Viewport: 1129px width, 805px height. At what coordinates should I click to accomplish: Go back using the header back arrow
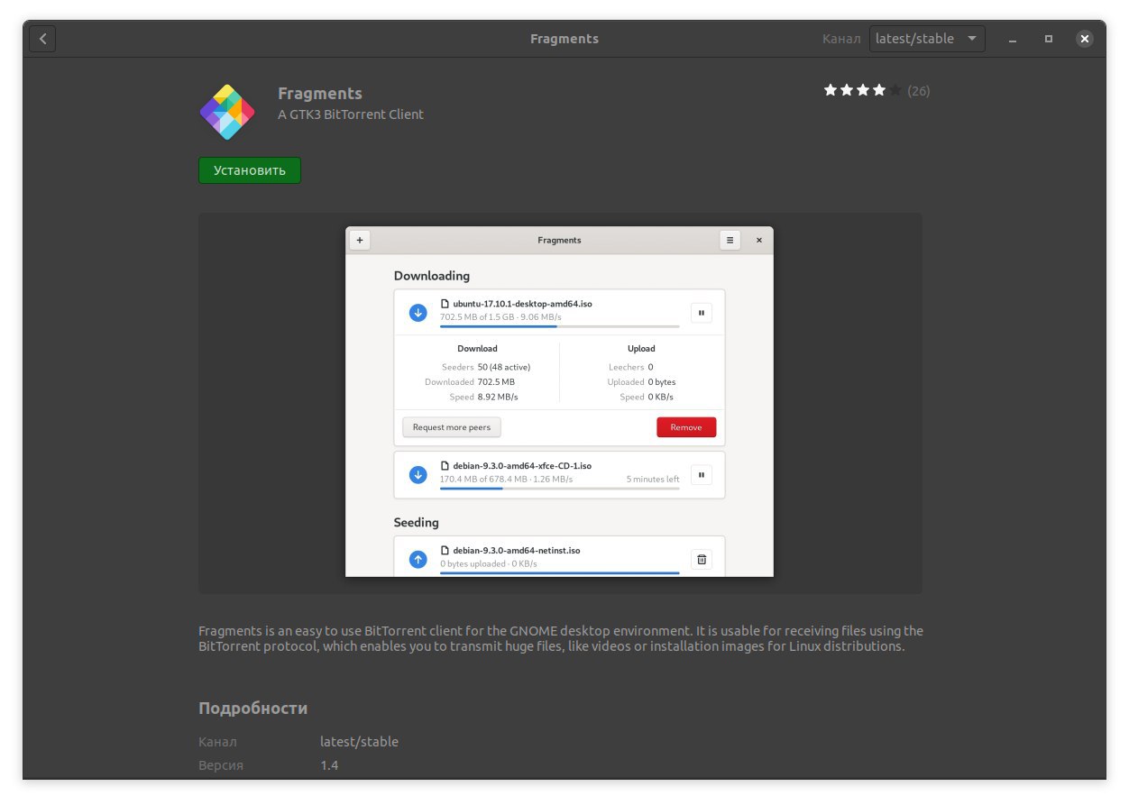pyautogui.click(x=42, y=39)
